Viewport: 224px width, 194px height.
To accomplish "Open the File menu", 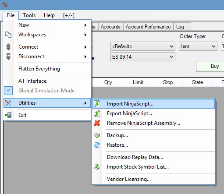I will click(x=11, y=15).
